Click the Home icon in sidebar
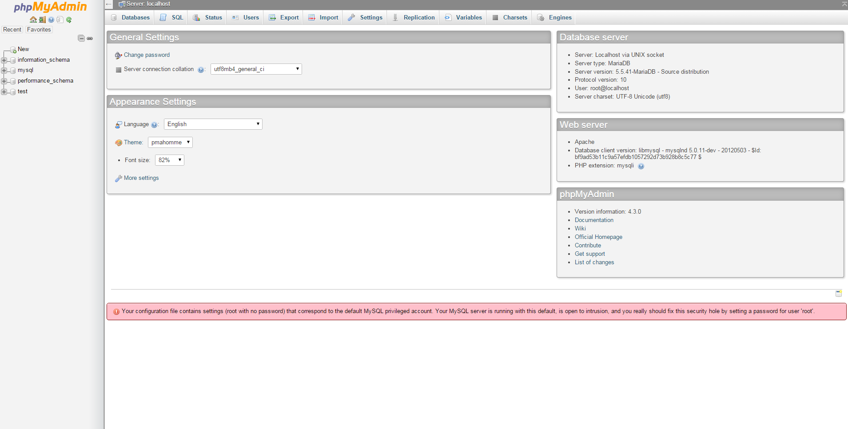 pyautogui.click(x=33, y=20)
